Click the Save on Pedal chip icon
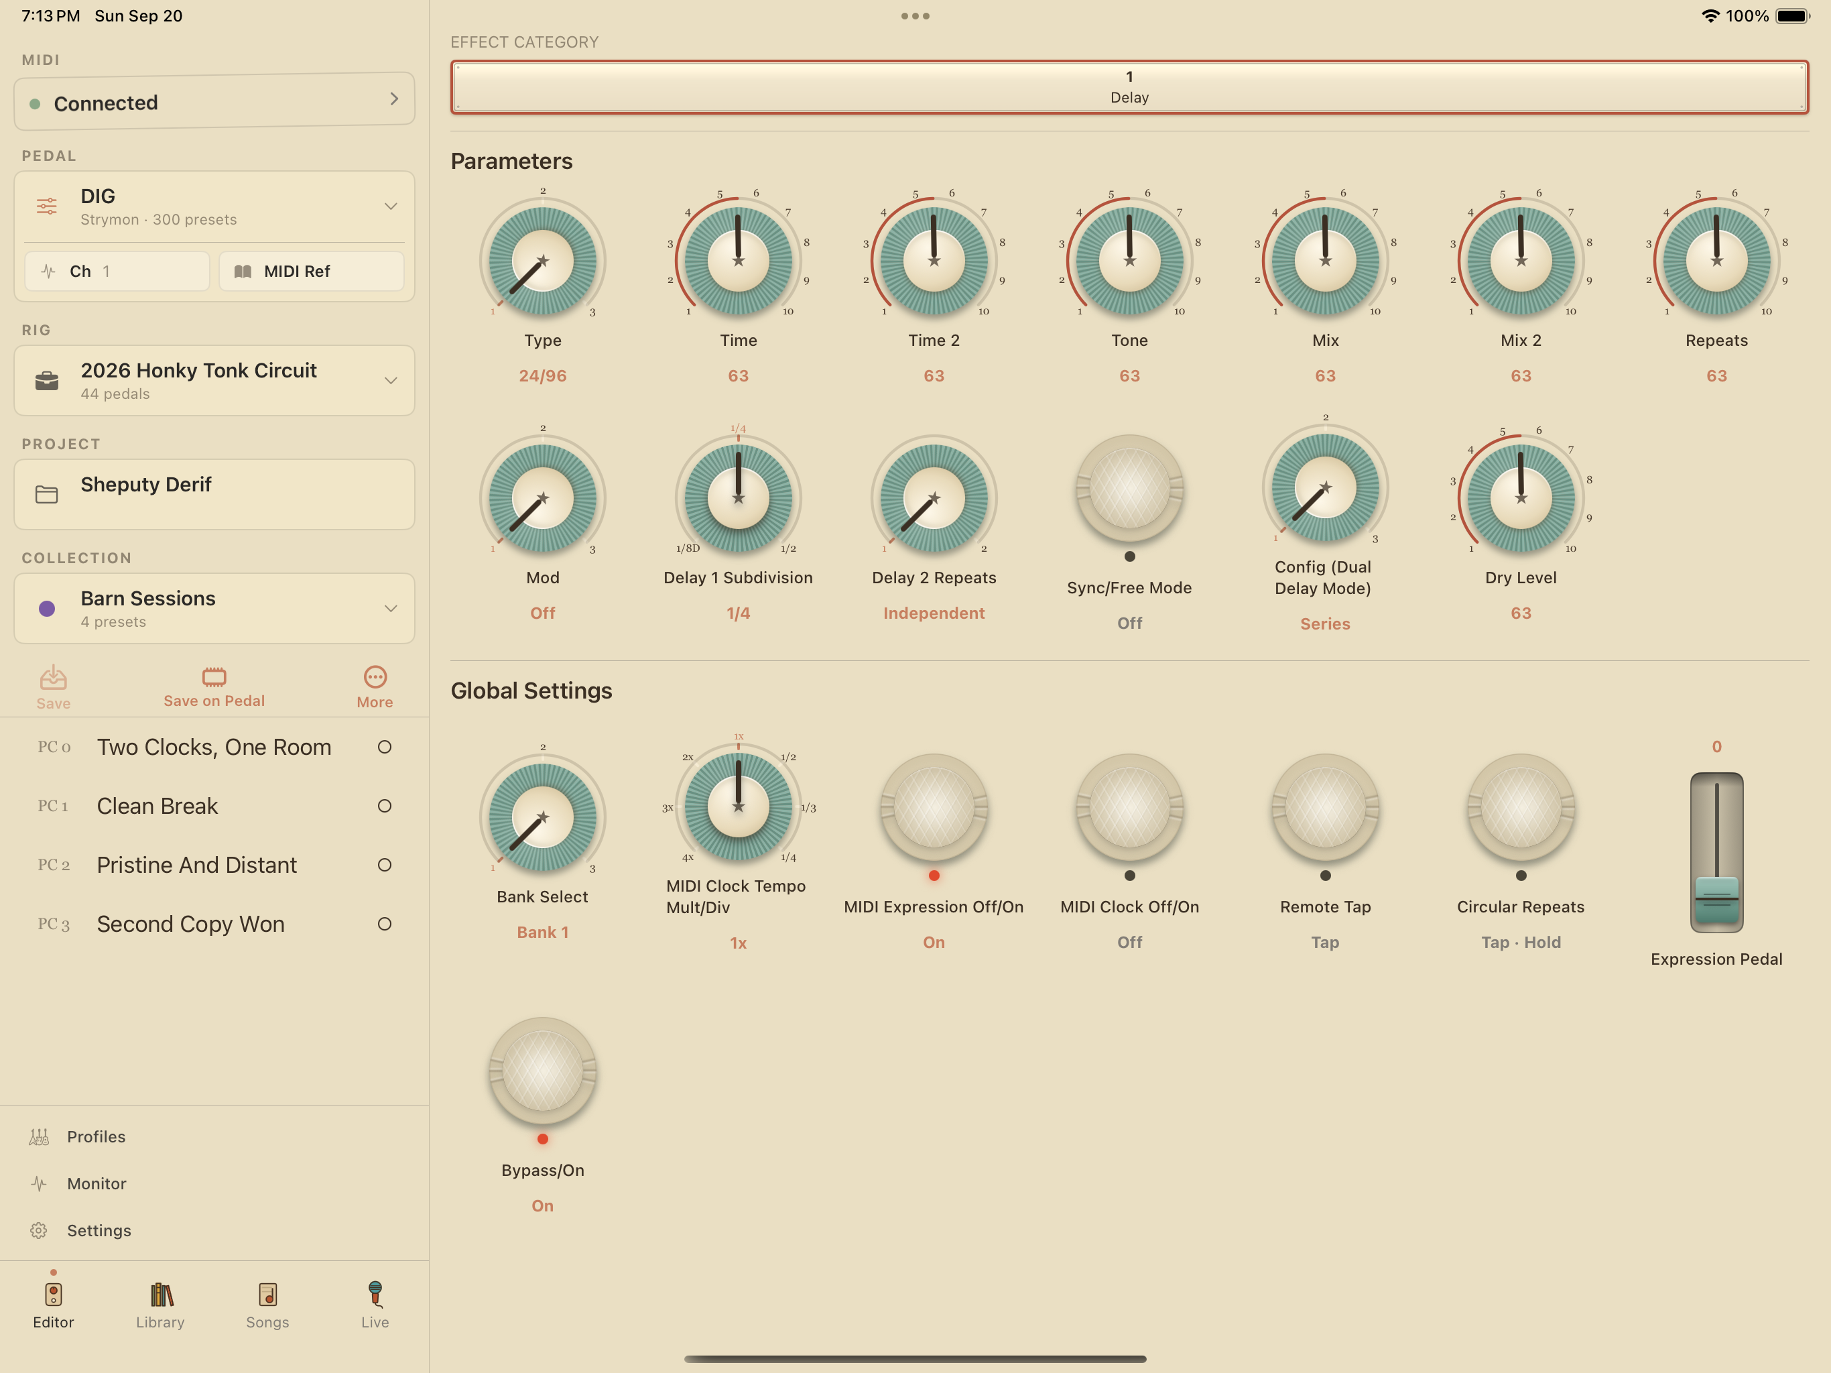Viewport: 1831px width, 1373px height. [x=214, y=676]
